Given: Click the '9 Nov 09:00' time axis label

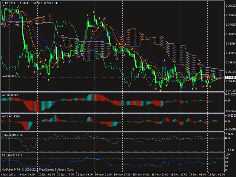Looking at the screenshot, I should (27, 175).
